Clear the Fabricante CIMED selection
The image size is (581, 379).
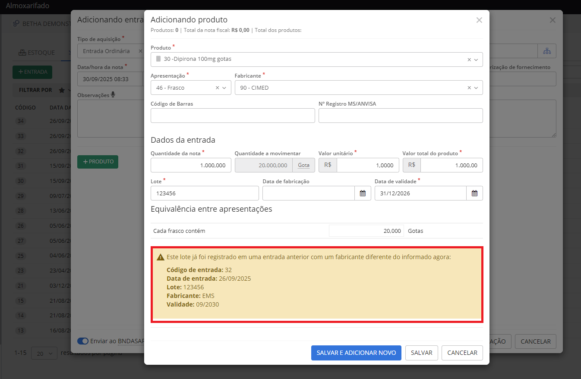469,88
